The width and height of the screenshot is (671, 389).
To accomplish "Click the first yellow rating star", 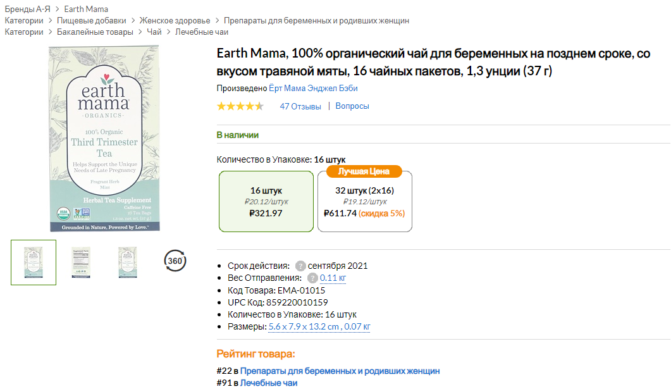I will 220,106.
